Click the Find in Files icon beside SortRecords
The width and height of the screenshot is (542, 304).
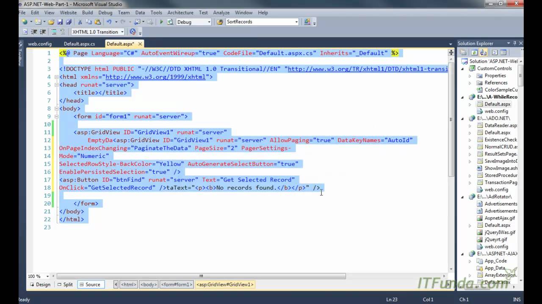[x=220, y=22]
